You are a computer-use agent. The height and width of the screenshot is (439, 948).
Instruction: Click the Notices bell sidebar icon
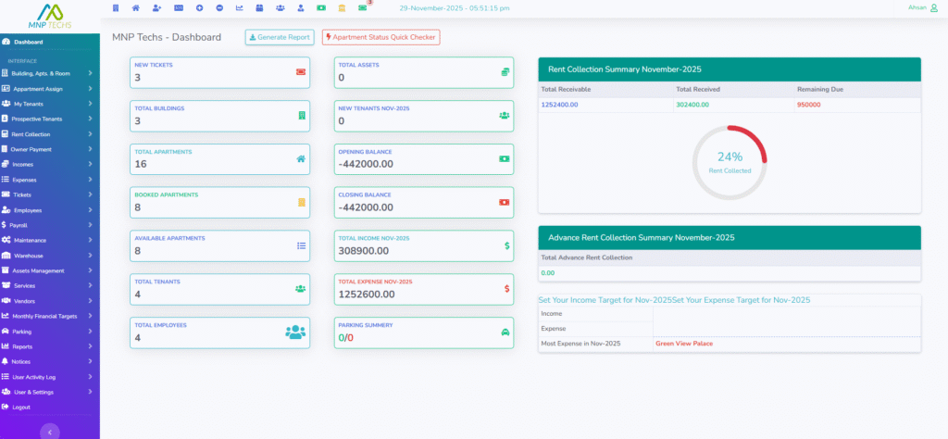[x=6, y=361]
